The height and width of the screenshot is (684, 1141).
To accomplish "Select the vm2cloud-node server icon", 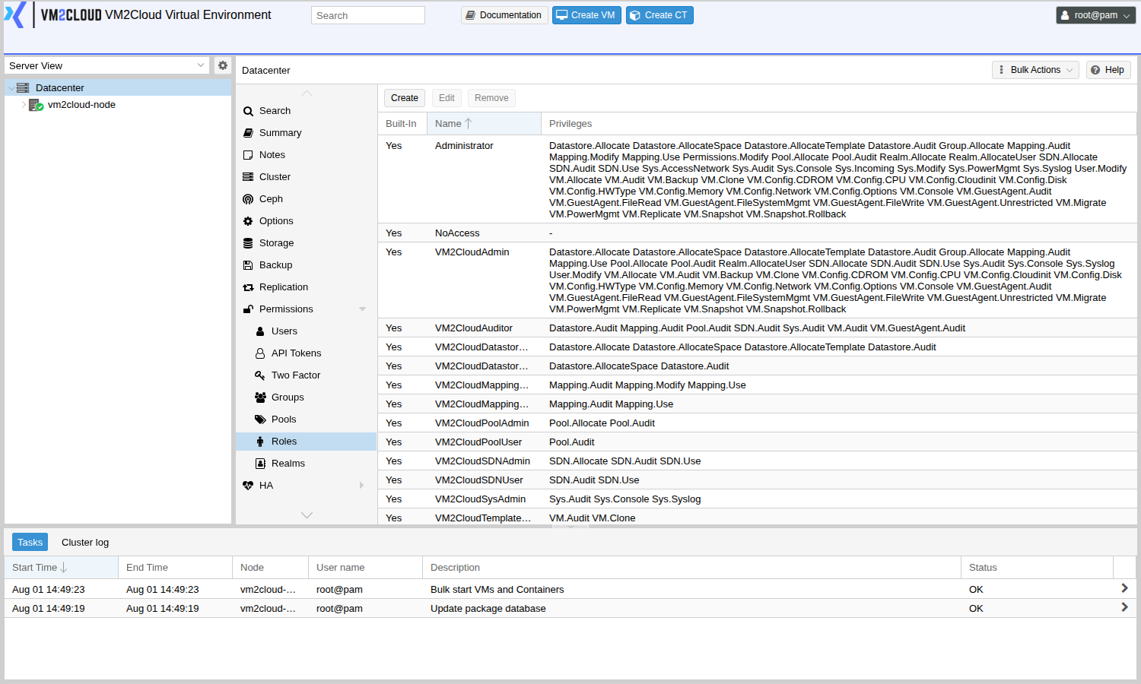I will click(x=36, y=105).
